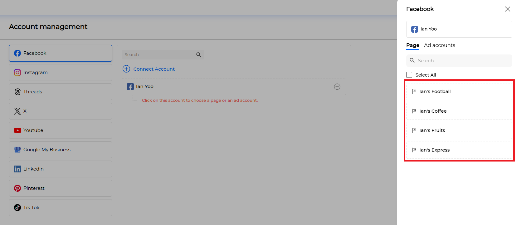The height and width of the screenshot is (225, 517).
Task: Click the plus circle Connect Account icon
Action: click(x=126, y=69)
